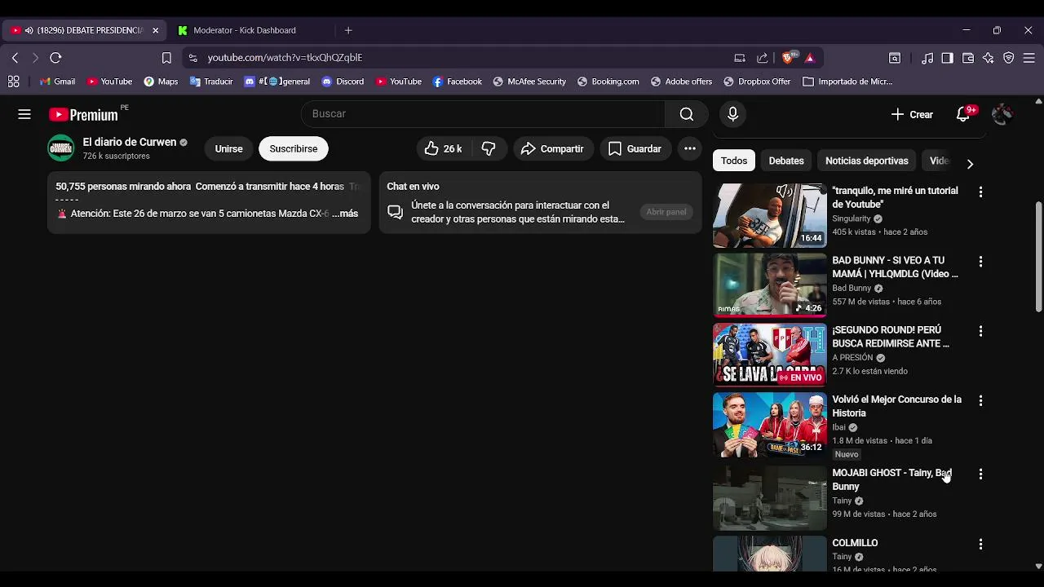This screenshot has height=587, width=1044.
Task: Click in the Buscar search field
Action: pos(483,114)
